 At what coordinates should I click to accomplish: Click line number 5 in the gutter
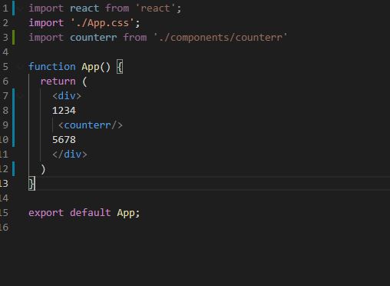point(5,67)
